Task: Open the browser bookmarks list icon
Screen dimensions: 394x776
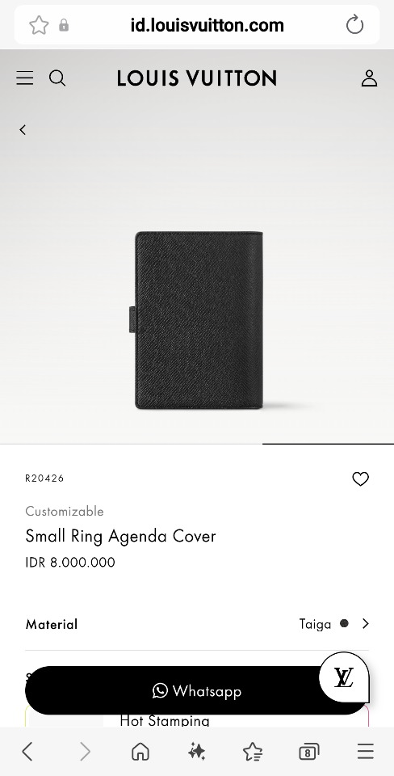Action: tap(253, 752)
